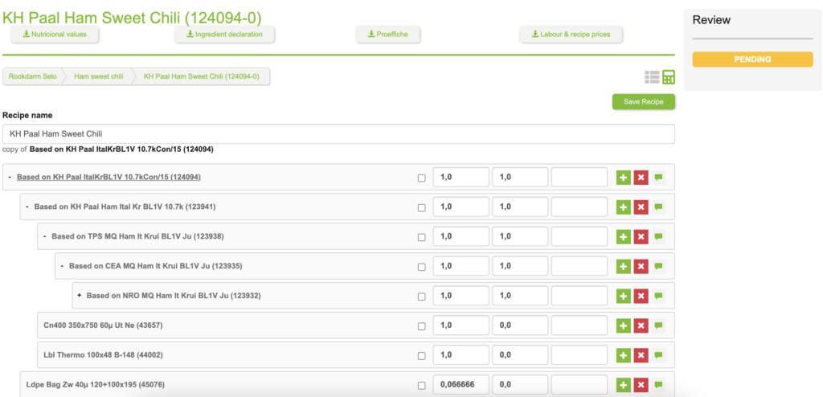Go to Rookdarm Selo breadcrumb

pos(32,76)
